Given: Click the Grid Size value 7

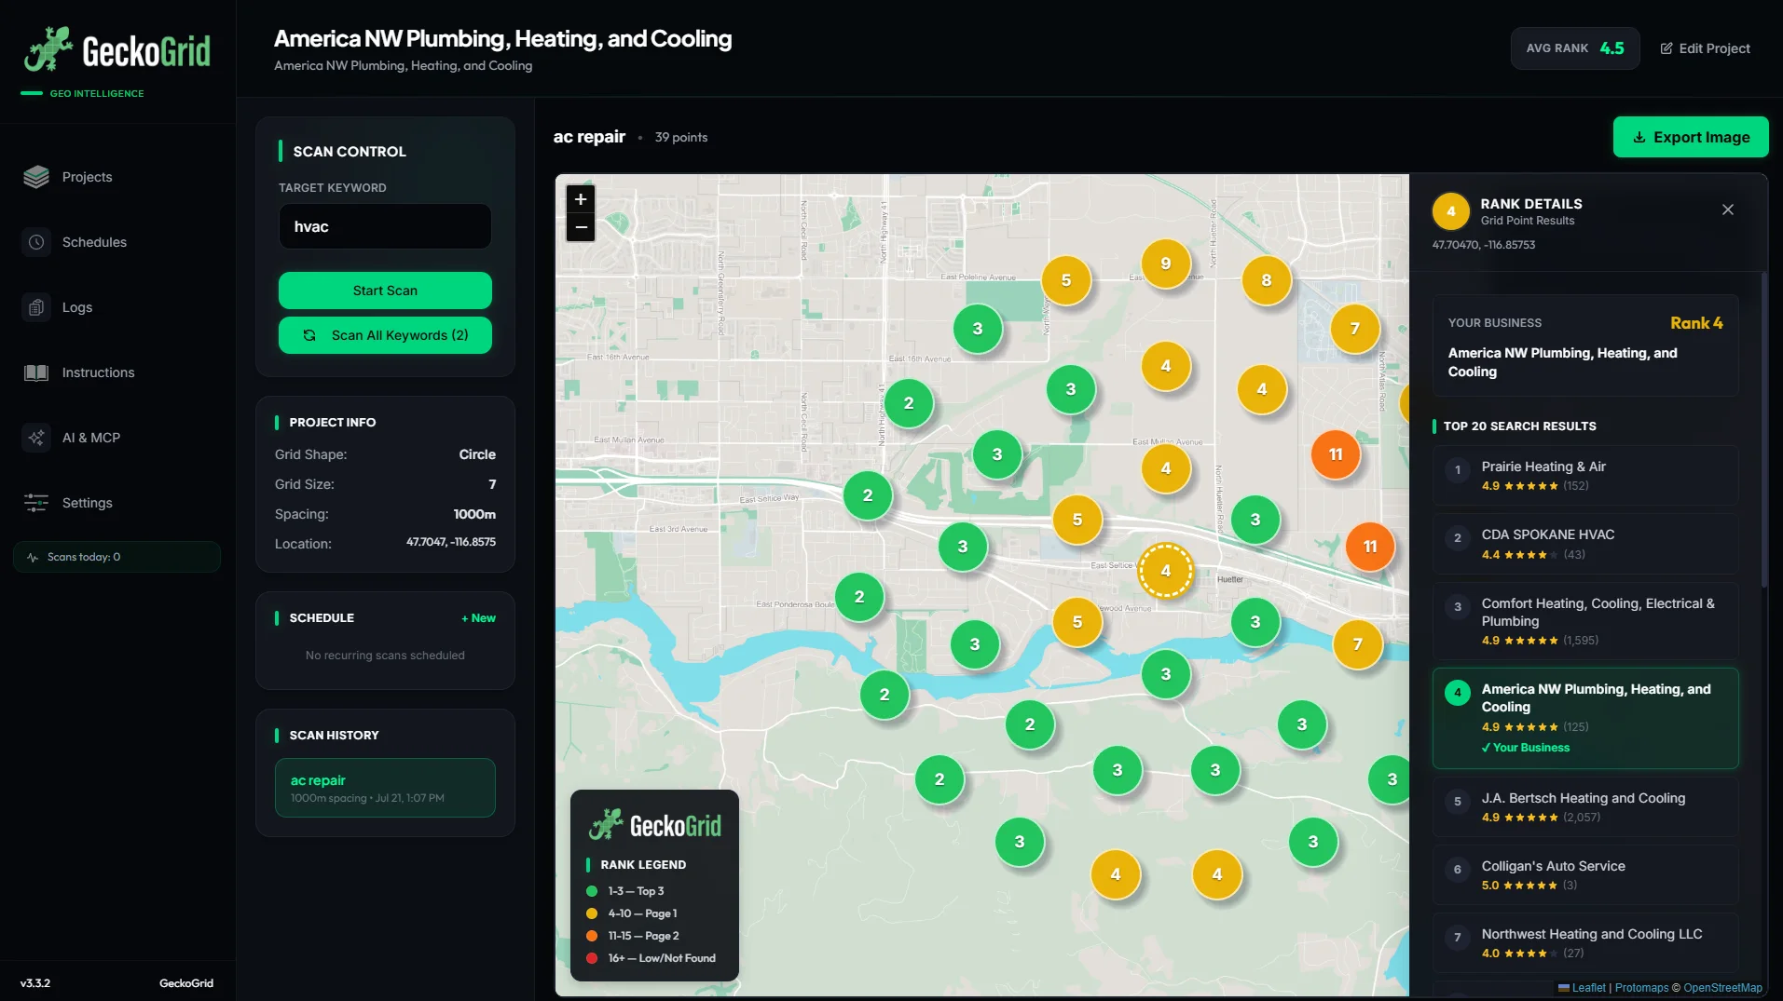Looking at the screenshot, I should [492, 484].
